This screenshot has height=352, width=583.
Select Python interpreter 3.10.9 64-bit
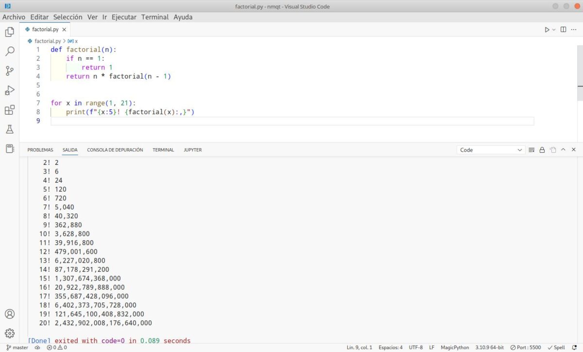pos(489,347)
